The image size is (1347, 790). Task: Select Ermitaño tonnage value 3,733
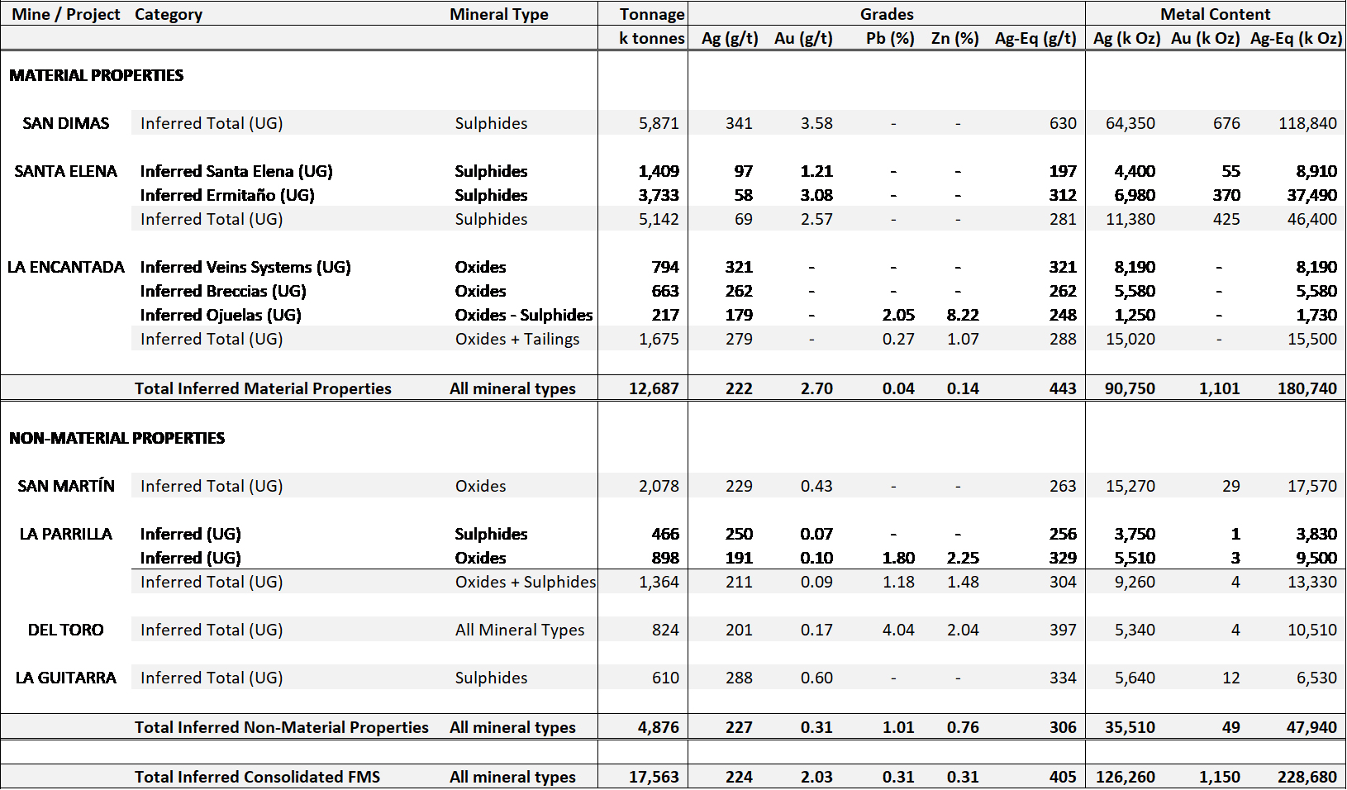(659, 195)
